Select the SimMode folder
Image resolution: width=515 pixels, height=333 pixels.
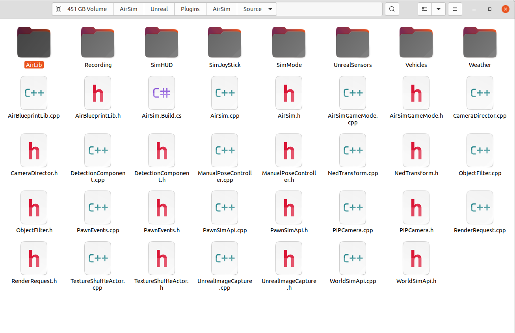click(x=289, y=42)
